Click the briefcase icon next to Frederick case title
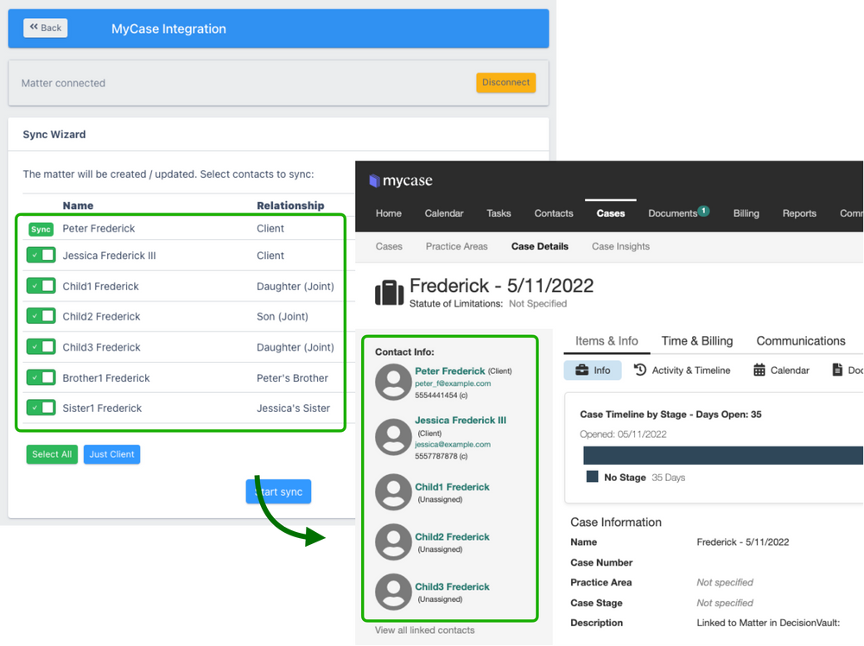This screenshot has width=864, height=646. 389,293
